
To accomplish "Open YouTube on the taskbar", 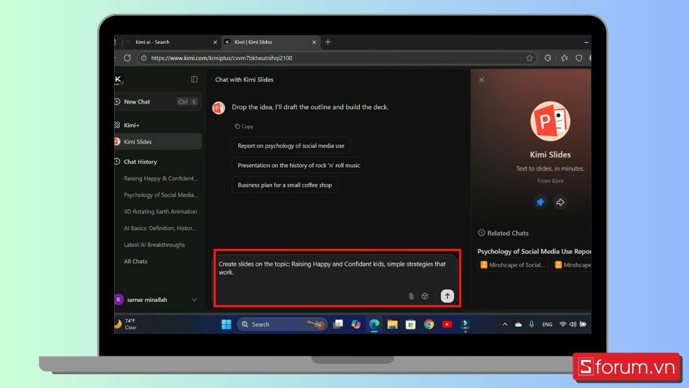I will (x=447, y=324).
